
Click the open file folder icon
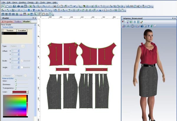click(x=11, y=6)
